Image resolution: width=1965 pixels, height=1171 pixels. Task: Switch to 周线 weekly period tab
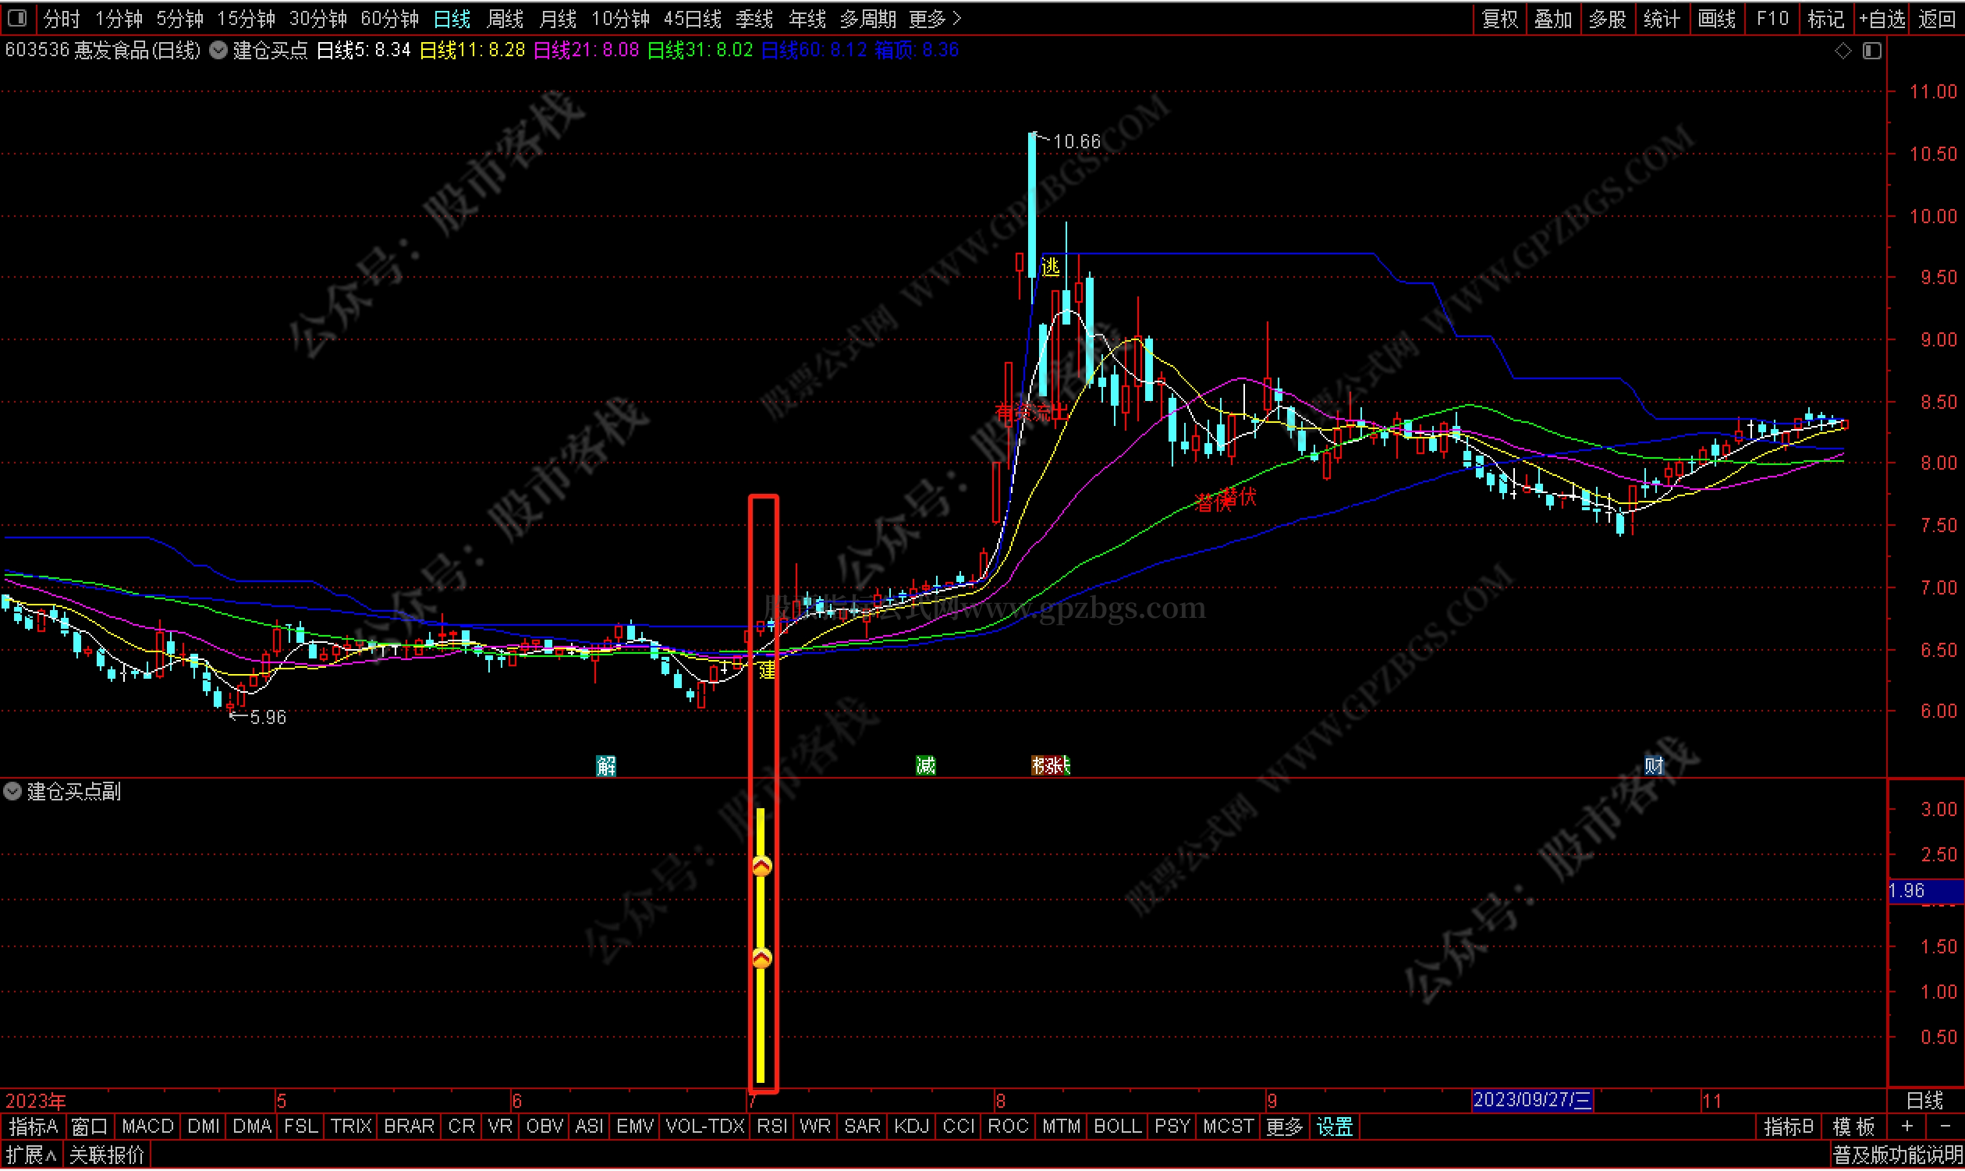[x=505, y=18]
